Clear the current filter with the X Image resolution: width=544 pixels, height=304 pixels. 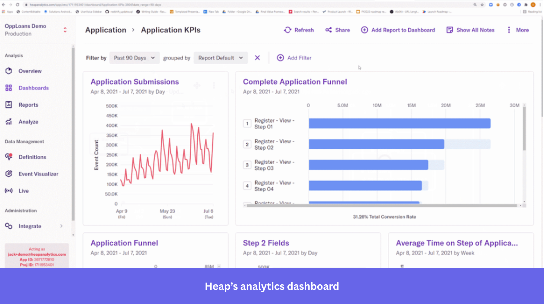click(257, 58)
